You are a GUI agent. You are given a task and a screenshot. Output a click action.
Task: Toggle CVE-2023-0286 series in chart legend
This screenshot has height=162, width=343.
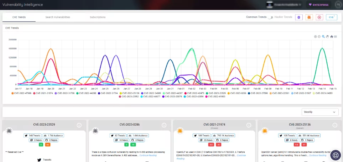(237, 93)
